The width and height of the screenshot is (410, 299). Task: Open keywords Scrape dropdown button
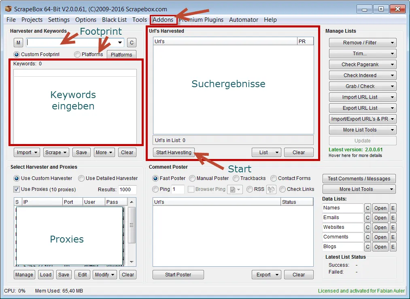pyautogui.click(x=56, y=153)
